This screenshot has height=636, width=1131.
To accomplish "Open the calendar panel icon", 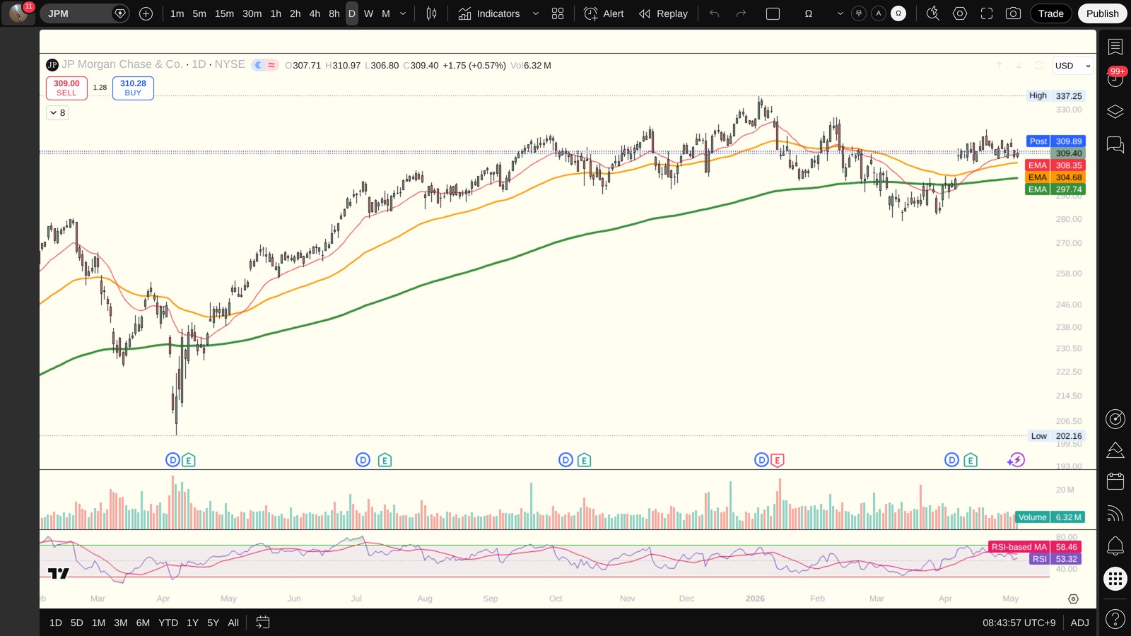I will (1115, 481).
